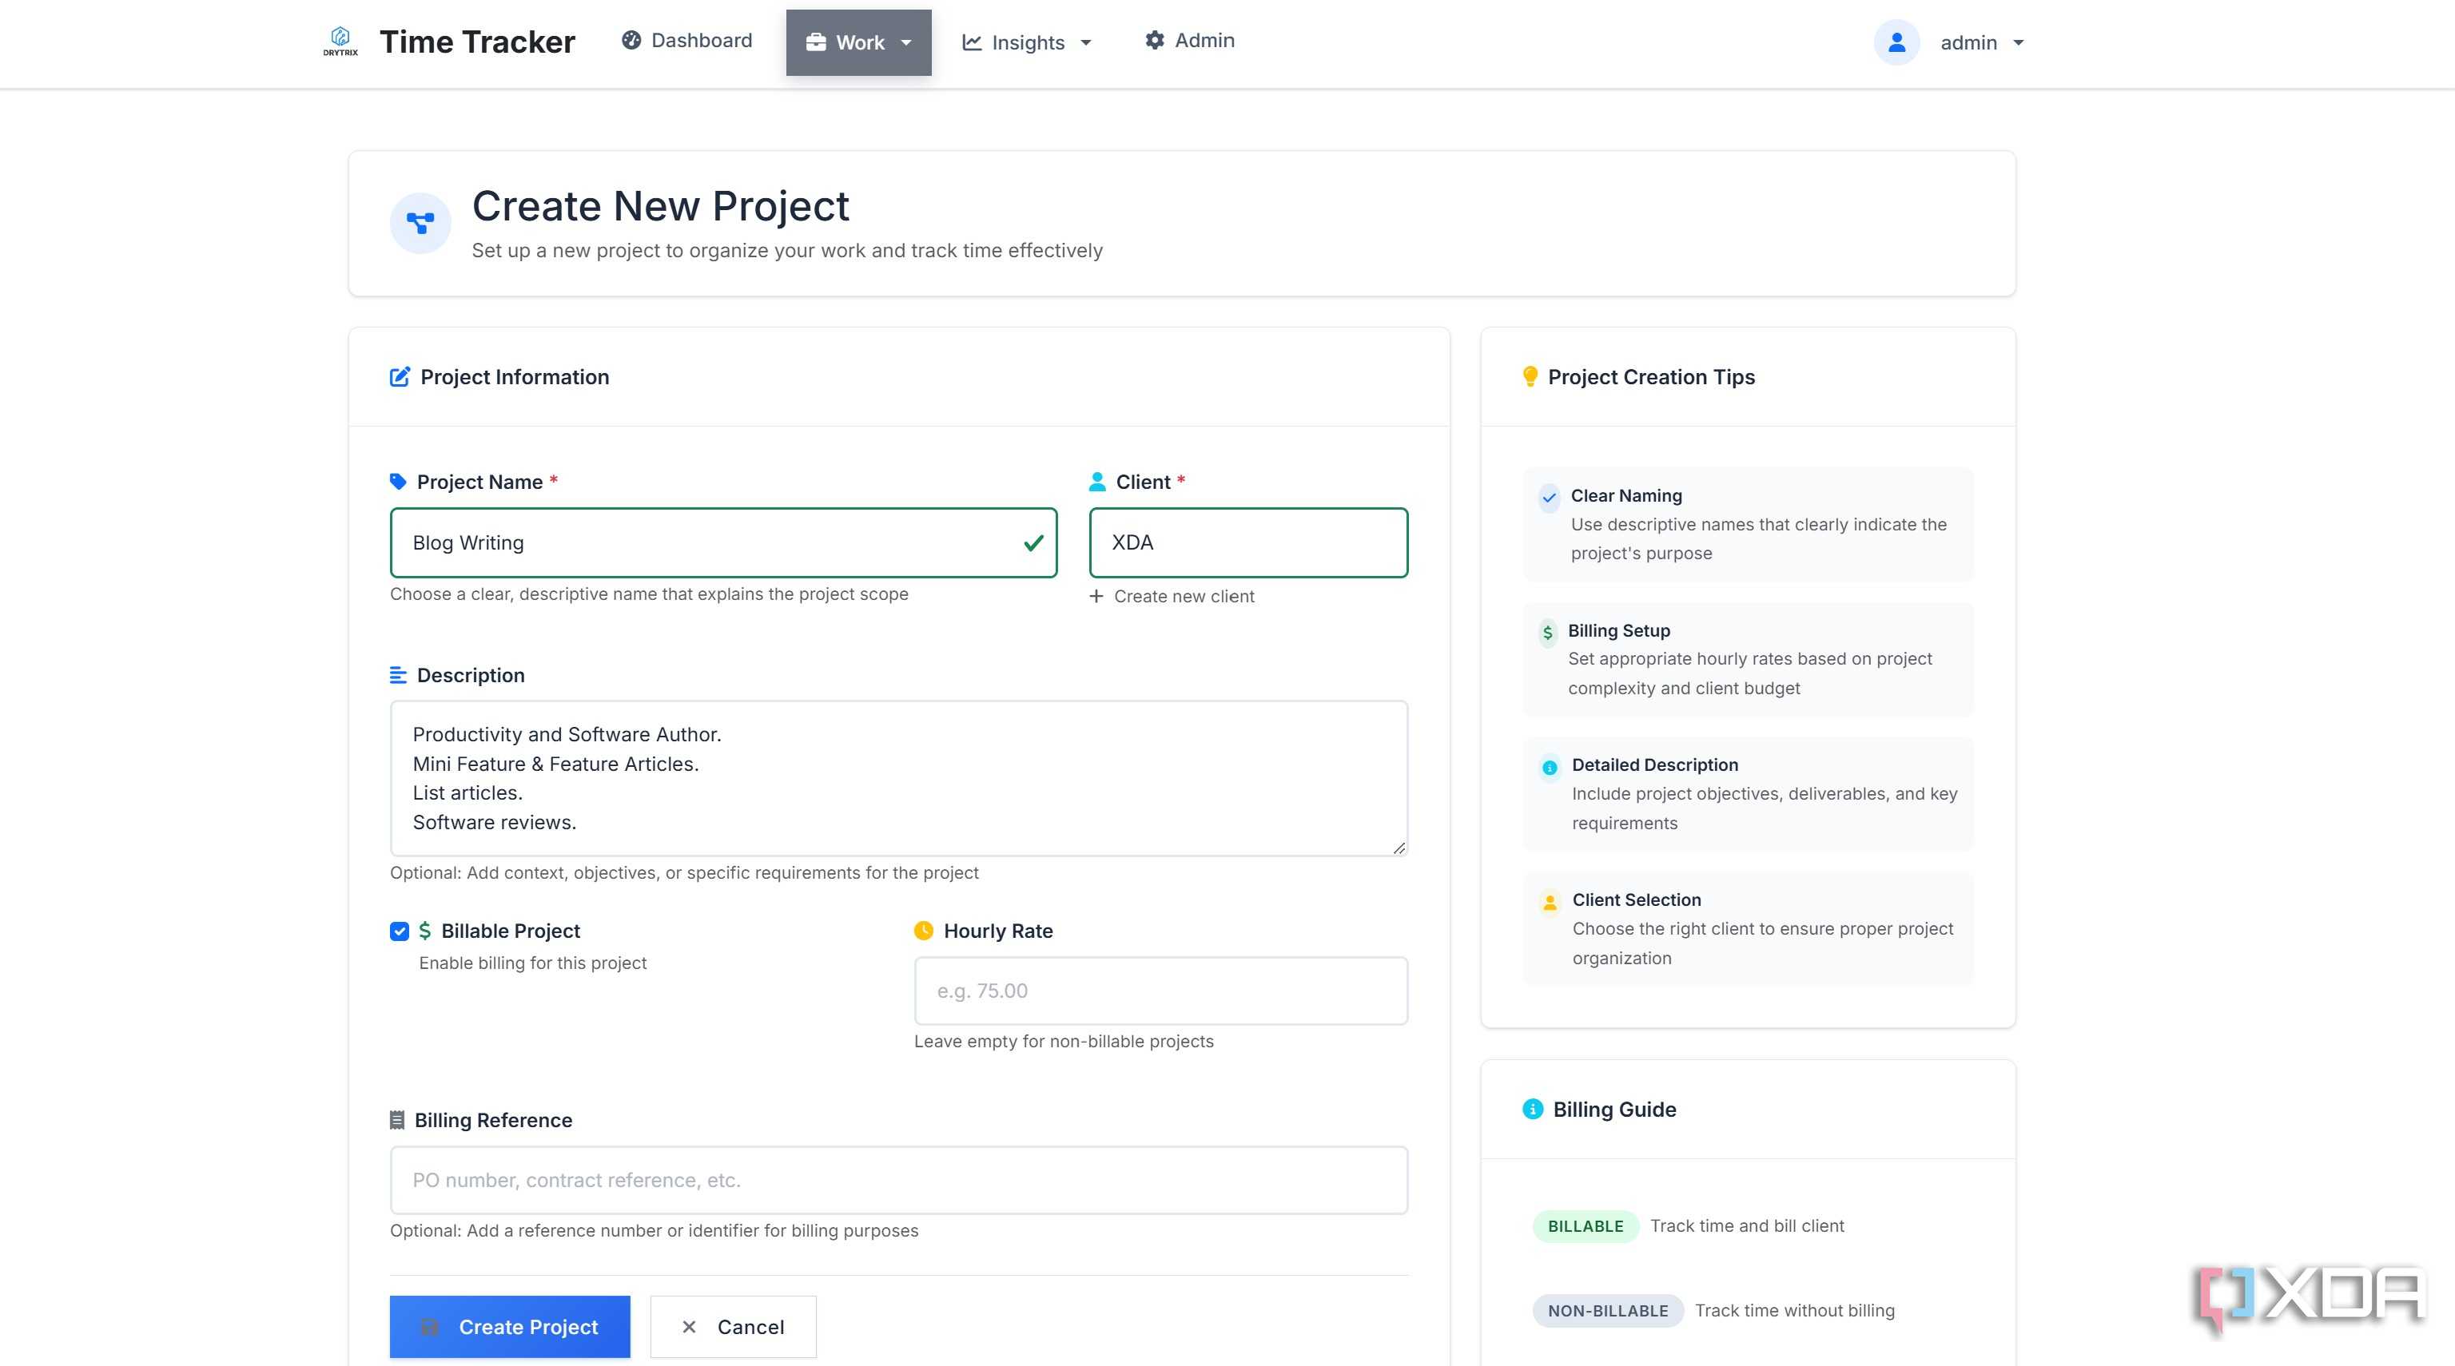Click the admin user avatar icon
Viewport: 2455px width, 1366px height.
[1896, 42]
